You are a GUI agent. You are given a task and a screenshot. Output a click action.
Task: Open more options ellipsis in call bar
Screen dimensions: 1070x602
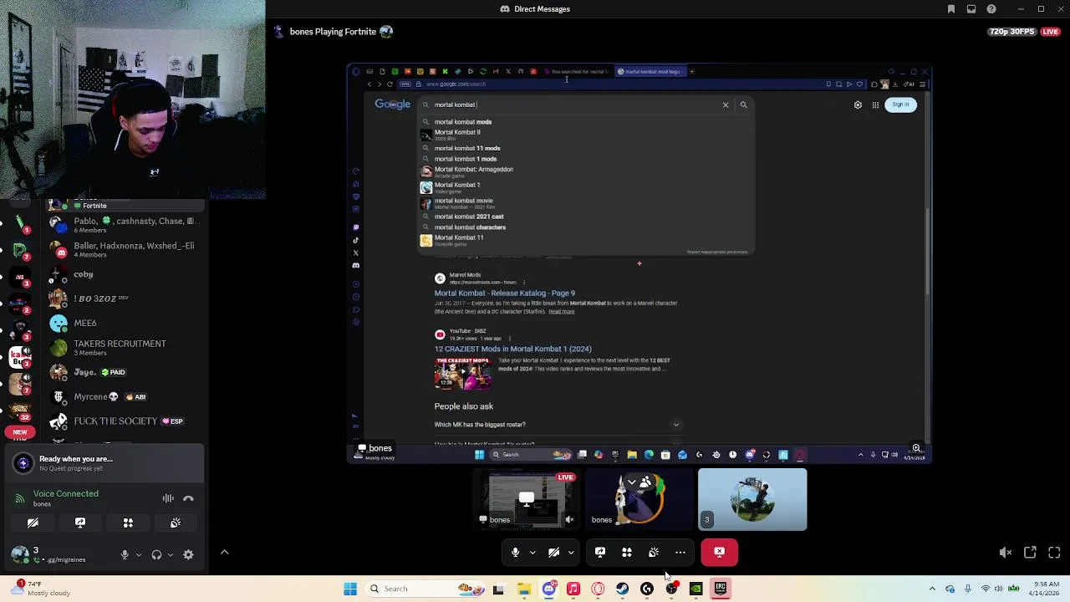point(680,552)
